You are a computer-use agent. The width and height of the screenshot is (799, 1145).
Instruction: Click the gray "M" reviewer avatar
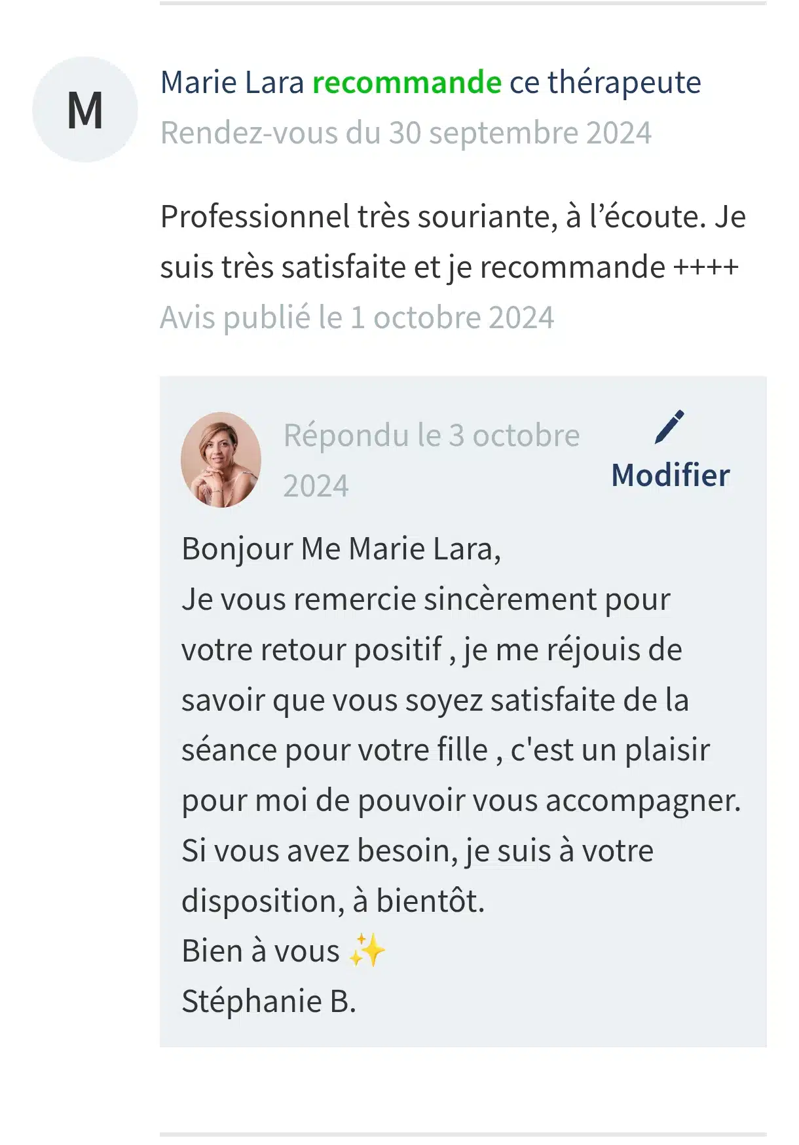coord(85,109)
